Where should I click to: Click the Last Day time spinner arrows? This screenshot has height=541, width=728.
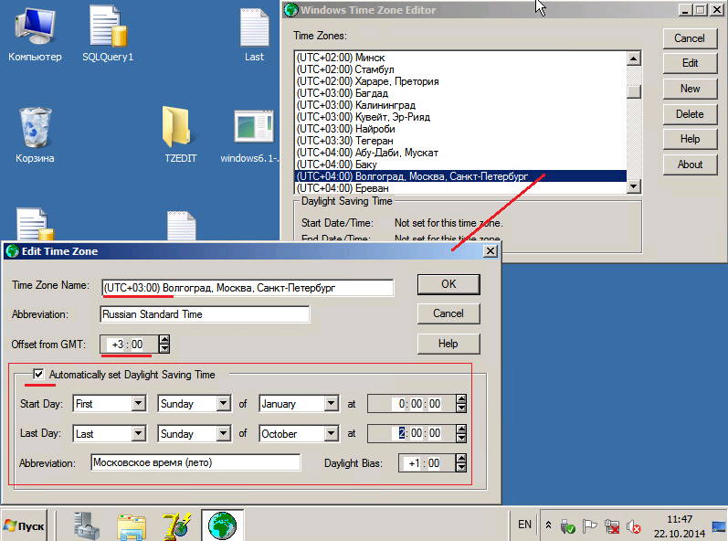(x=461, y=433)
